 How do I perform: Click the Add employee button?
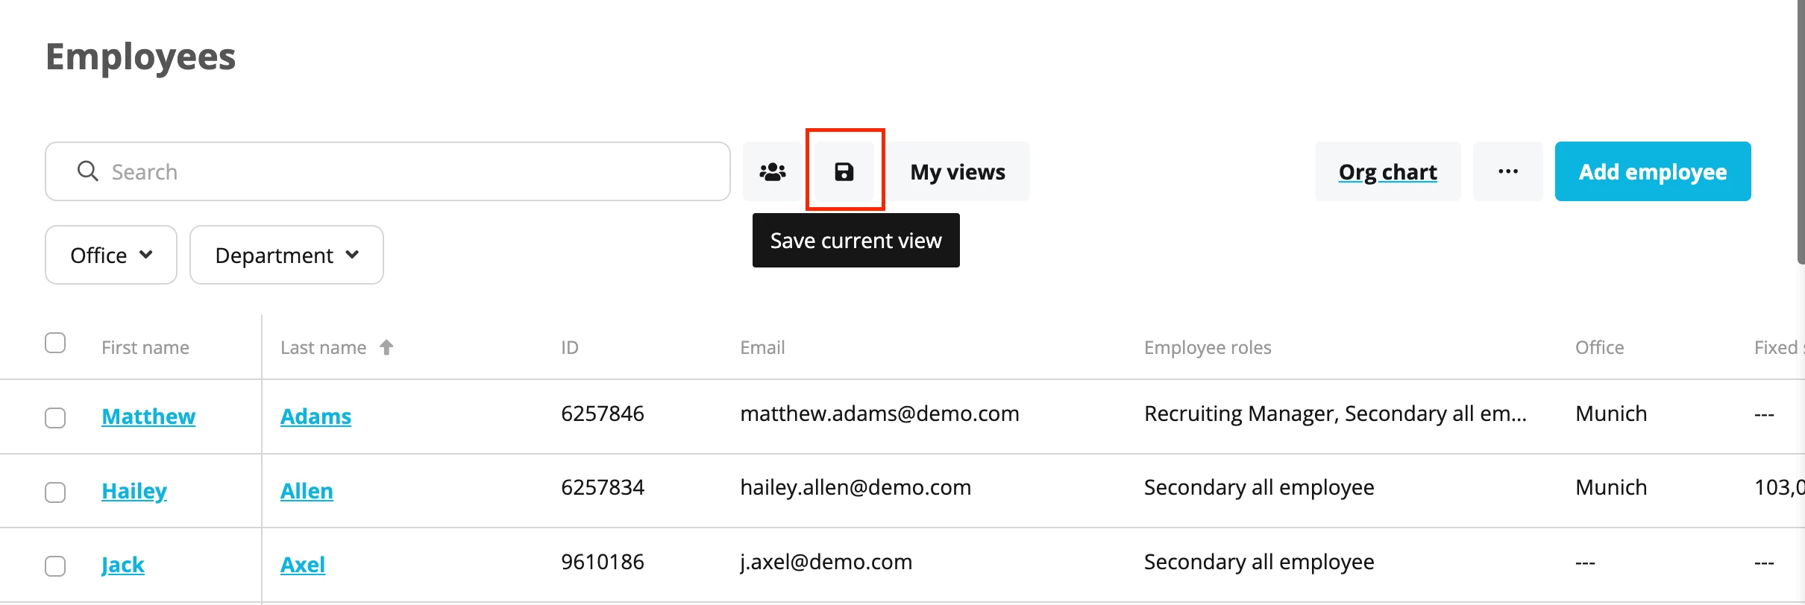(1653, 171)
